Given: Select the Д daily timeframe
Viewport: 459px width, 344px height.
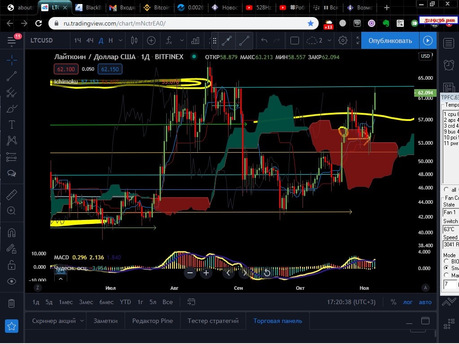Looking at the screenshot, I should coord(101,41).
